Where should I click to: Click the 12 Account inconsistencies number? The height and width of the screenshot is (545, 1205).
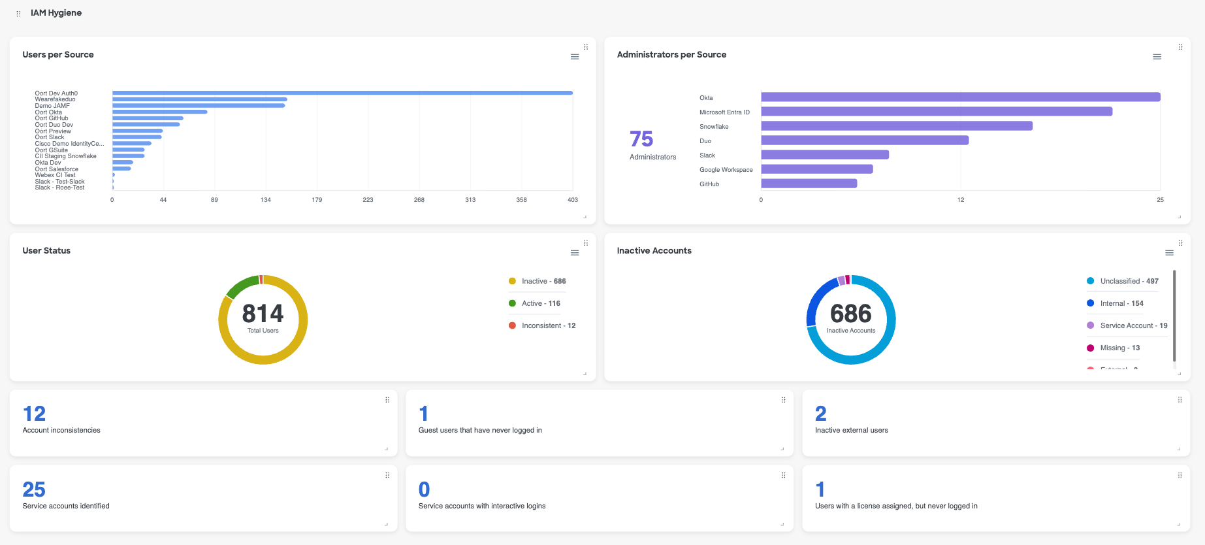tap(35, 414)
